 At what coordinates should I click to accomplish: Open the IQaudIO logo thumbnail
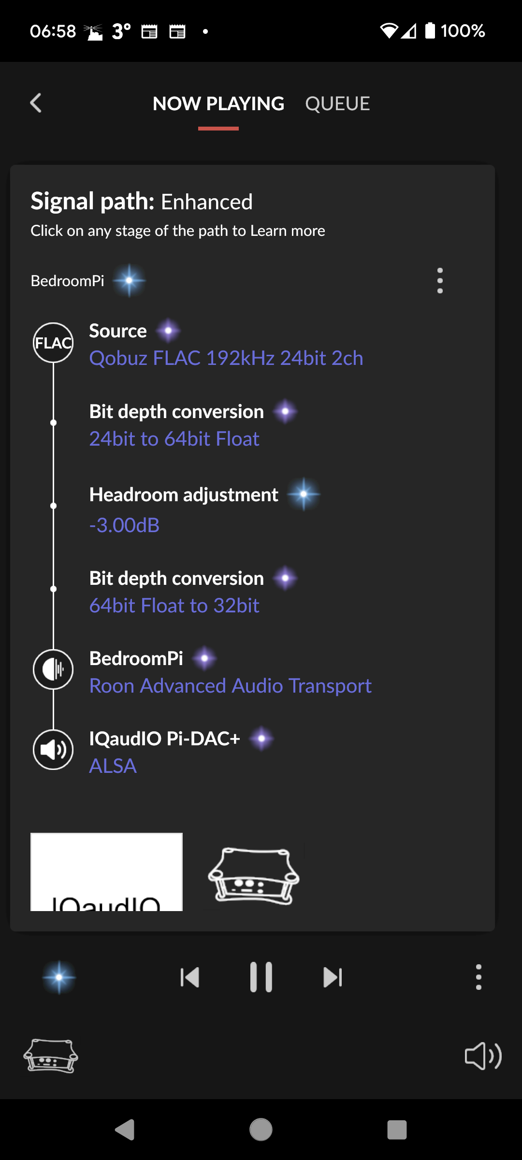pyautogui.click(x=106, y=872)
